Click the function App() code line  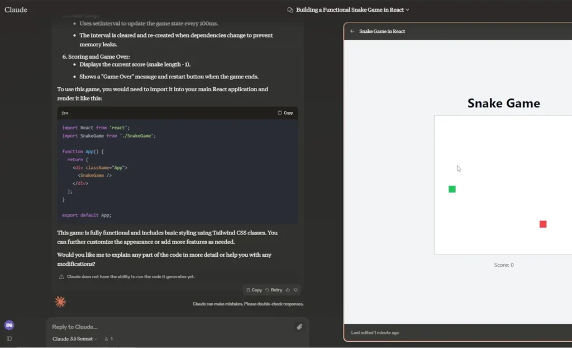pos(83,151)
